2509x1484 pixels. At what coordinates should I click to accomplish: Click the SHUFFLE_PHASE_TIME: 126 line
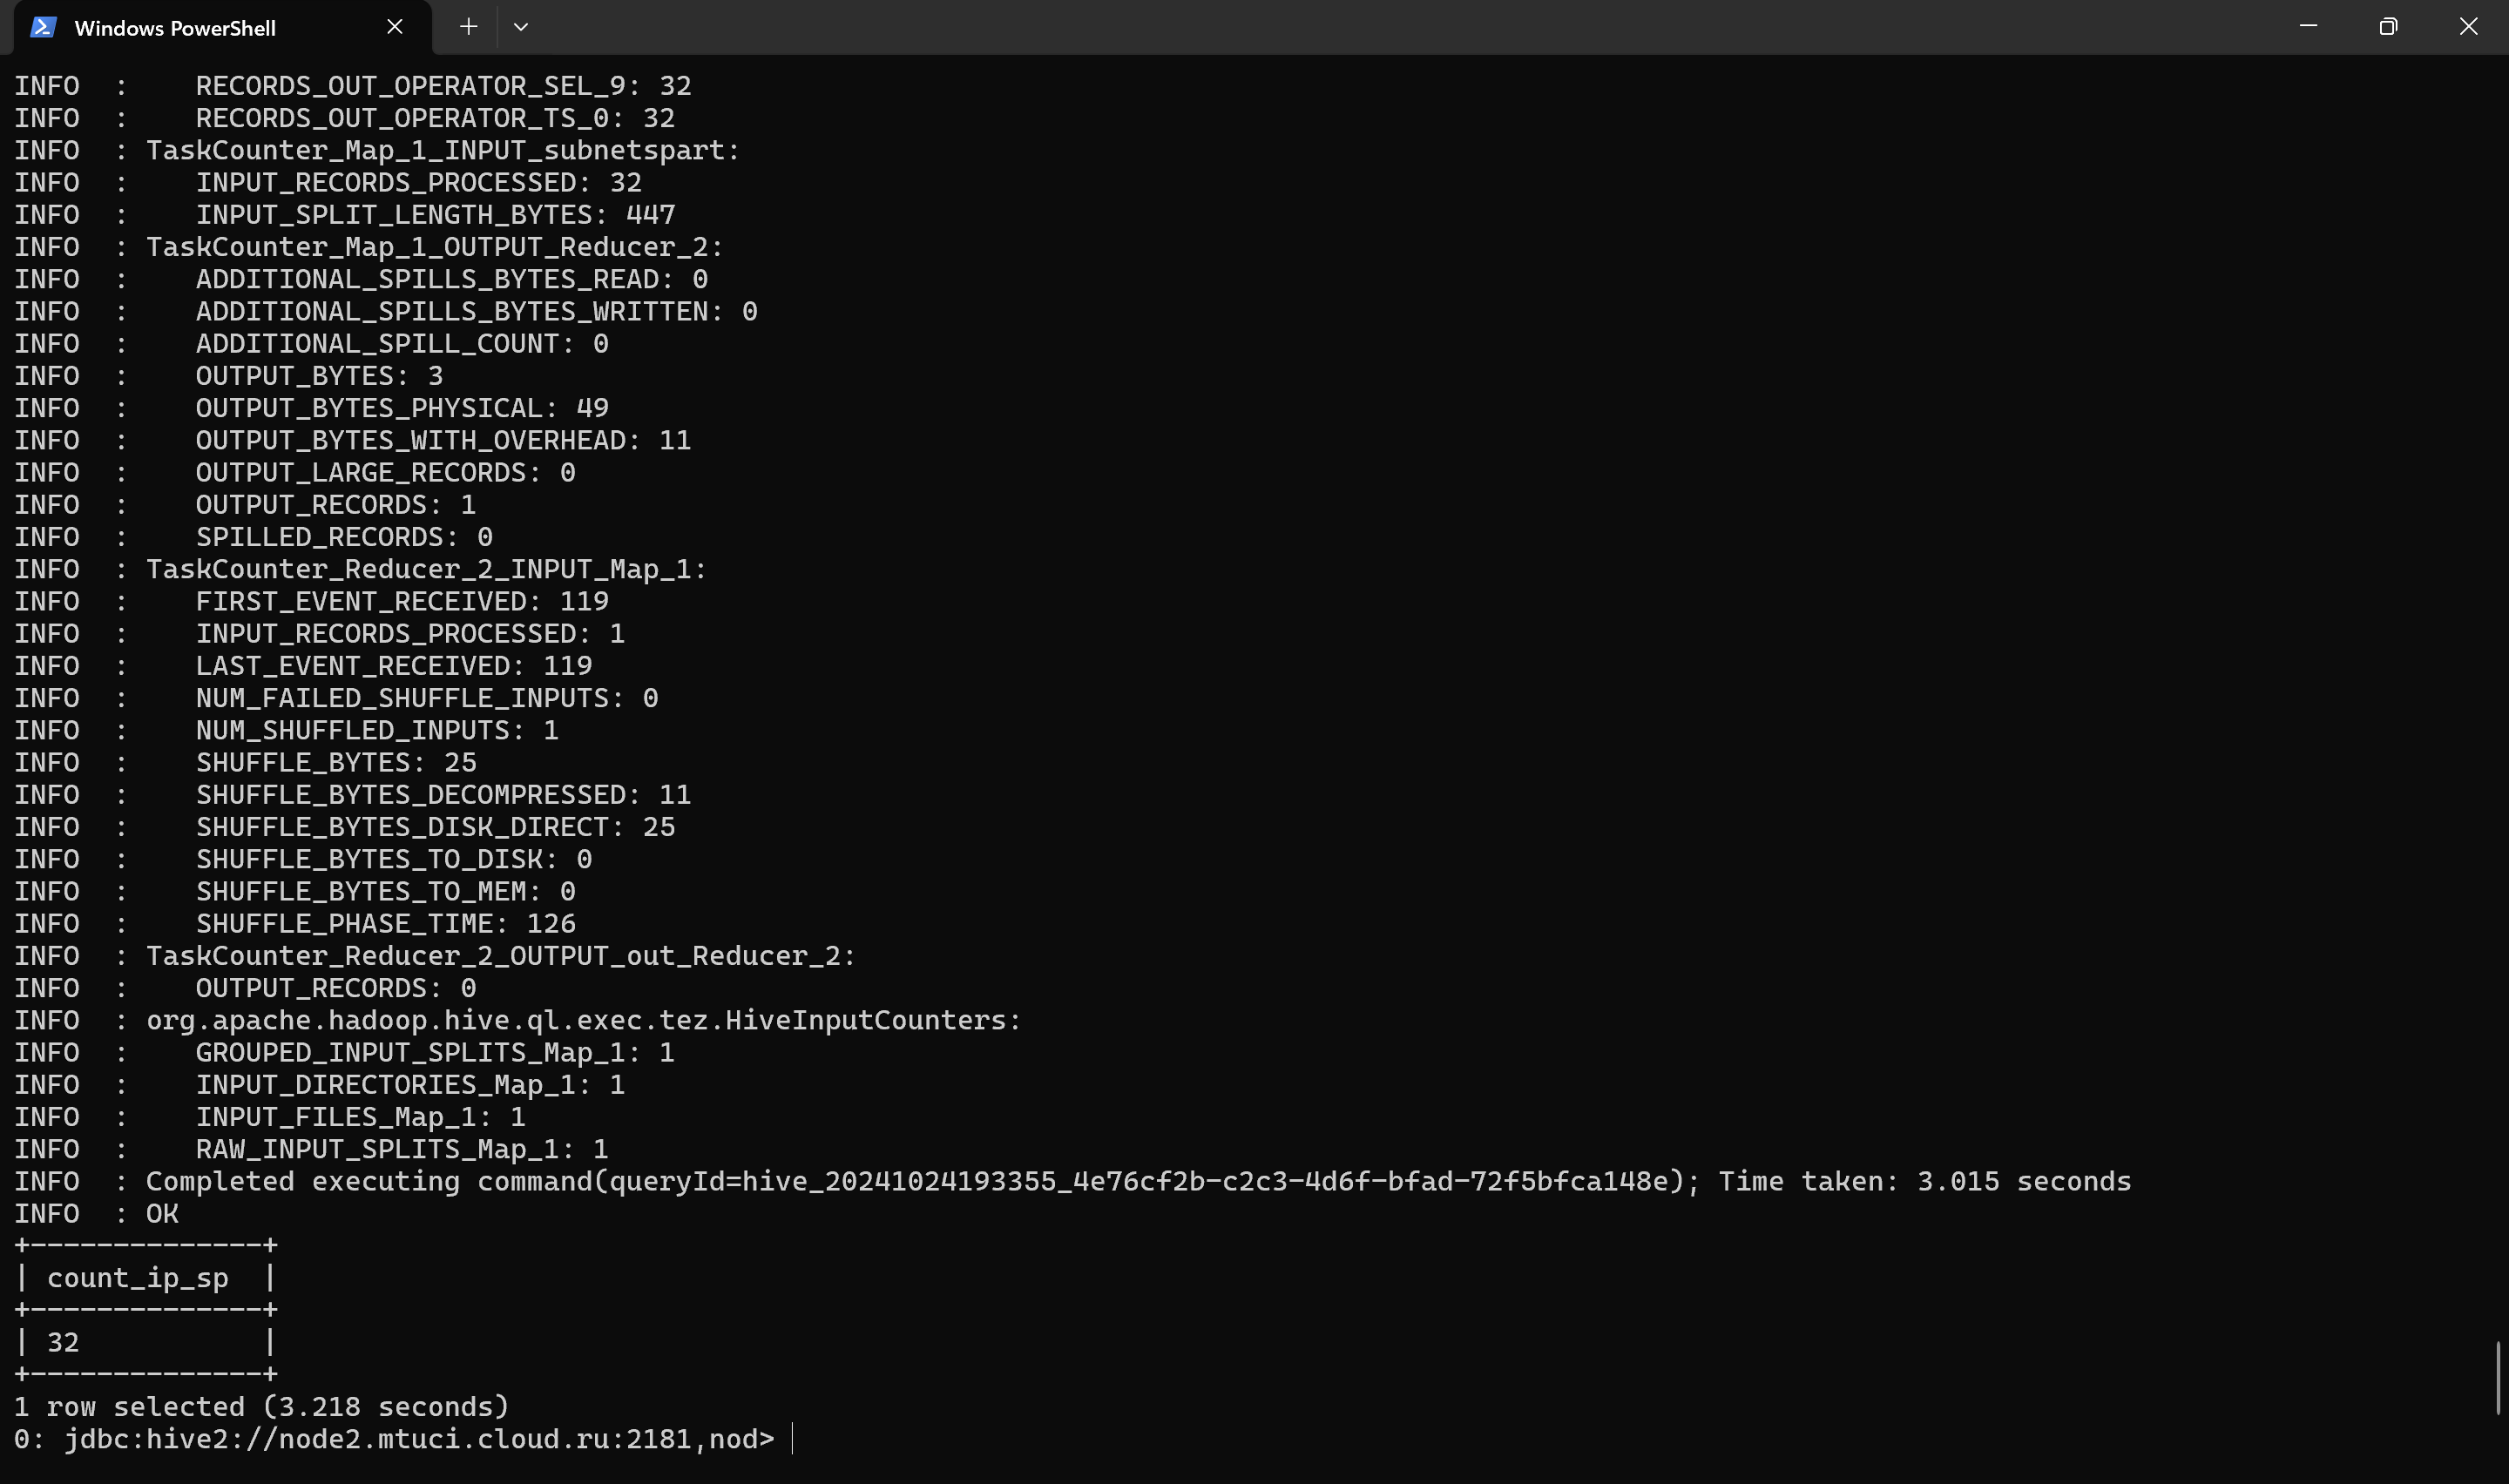(295, 923)
